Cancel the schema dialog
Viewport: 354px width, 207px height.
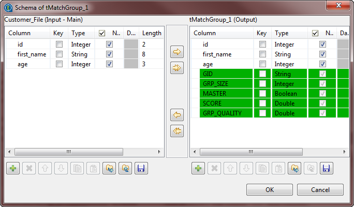click(x=320, y=190)
